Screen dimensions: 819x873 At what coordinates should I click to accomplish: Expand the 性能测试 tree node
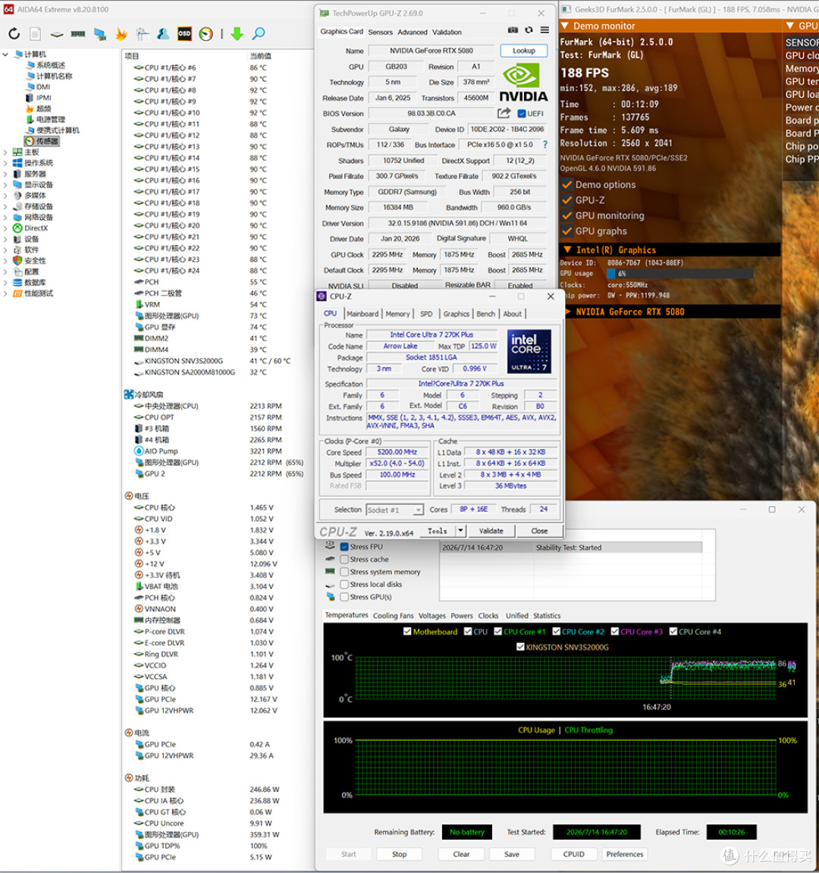pos(5,294)
